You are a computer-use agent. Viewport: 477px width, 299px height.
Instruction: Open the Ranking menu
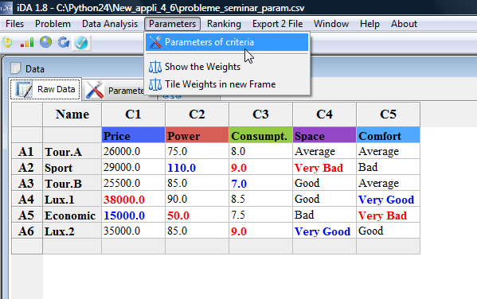click(x=224, y=24)
